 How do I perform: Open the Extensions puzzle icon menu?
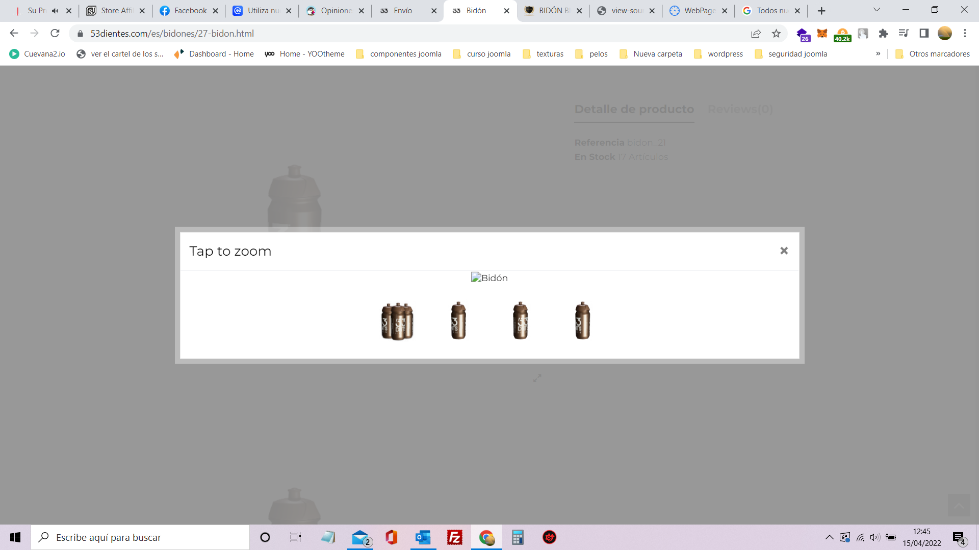(x=883, y=34)
